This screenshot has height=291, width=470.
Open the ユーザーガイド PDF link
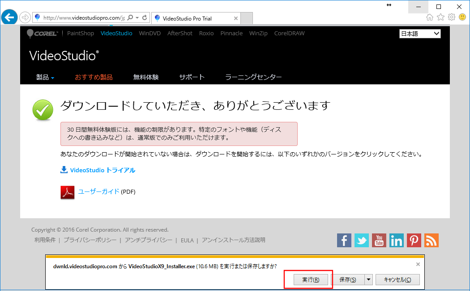(x=98, y=191)
